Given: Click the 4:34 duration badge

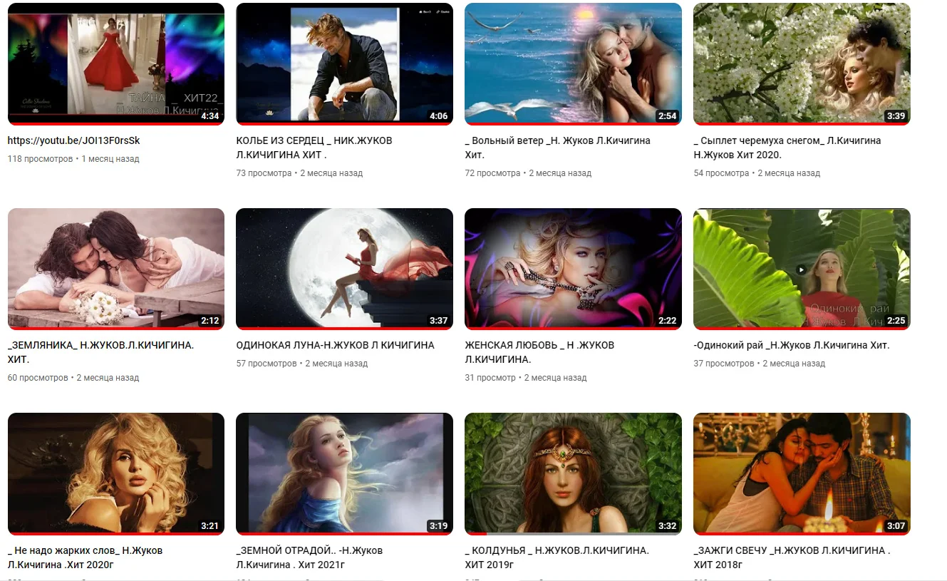Looking at the screenshot, I should [209, 115].
